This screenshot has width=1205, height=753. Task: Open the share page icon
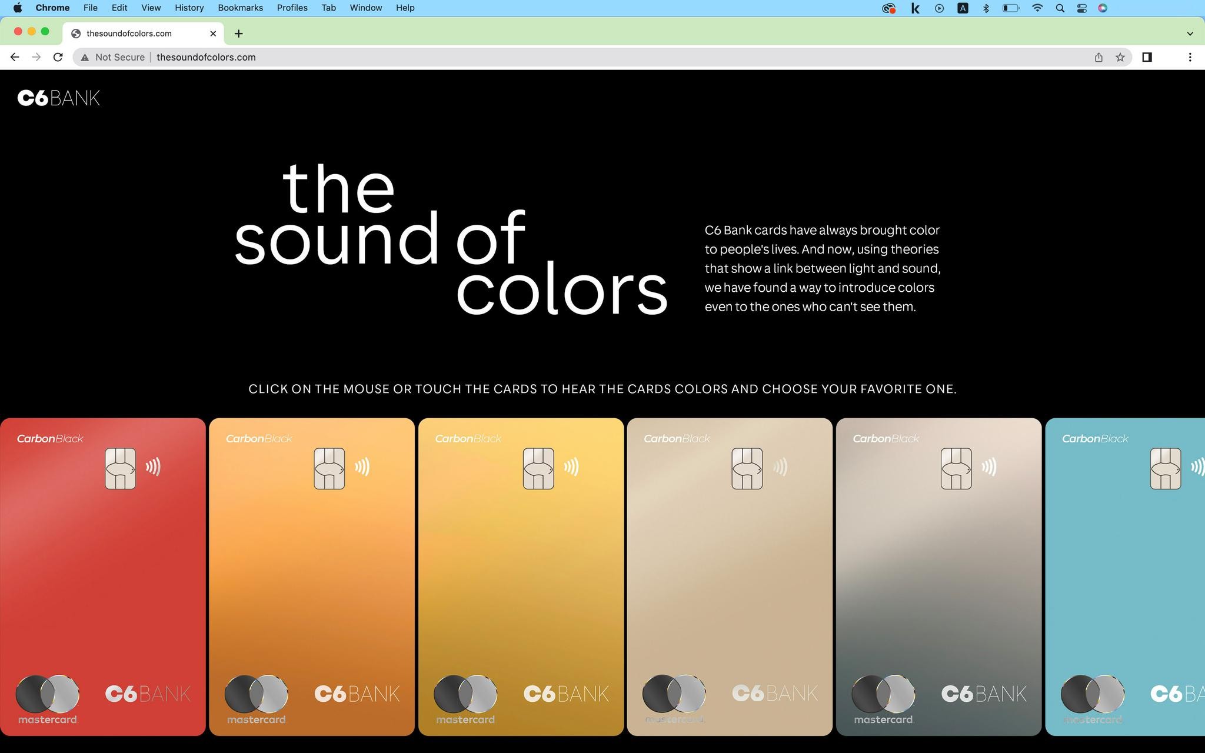(1099, 57)
